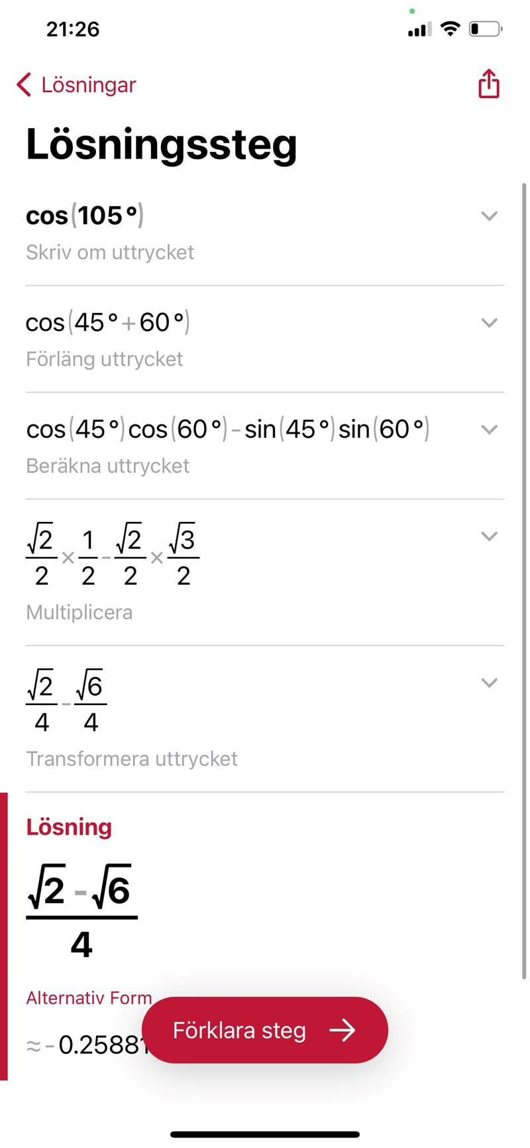Tap the Alternativ Form label
The image size is (530, 1148).
(89, 997)
